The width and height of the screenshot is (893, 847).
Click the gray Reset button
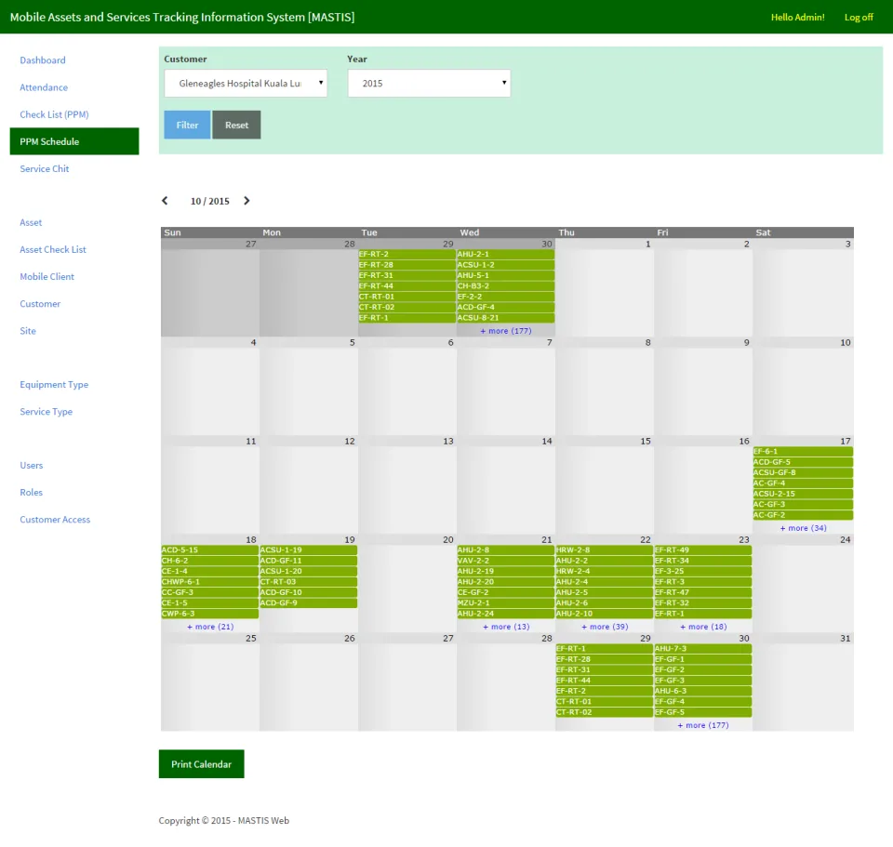[236, 125]
